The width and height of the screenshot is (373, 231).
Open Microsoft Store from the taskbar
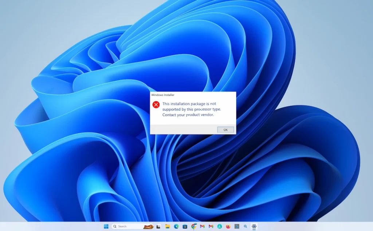(x=185, y=226)
